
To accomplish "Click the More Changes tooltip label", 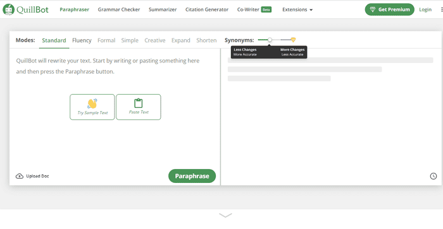I will click(292, 50).
